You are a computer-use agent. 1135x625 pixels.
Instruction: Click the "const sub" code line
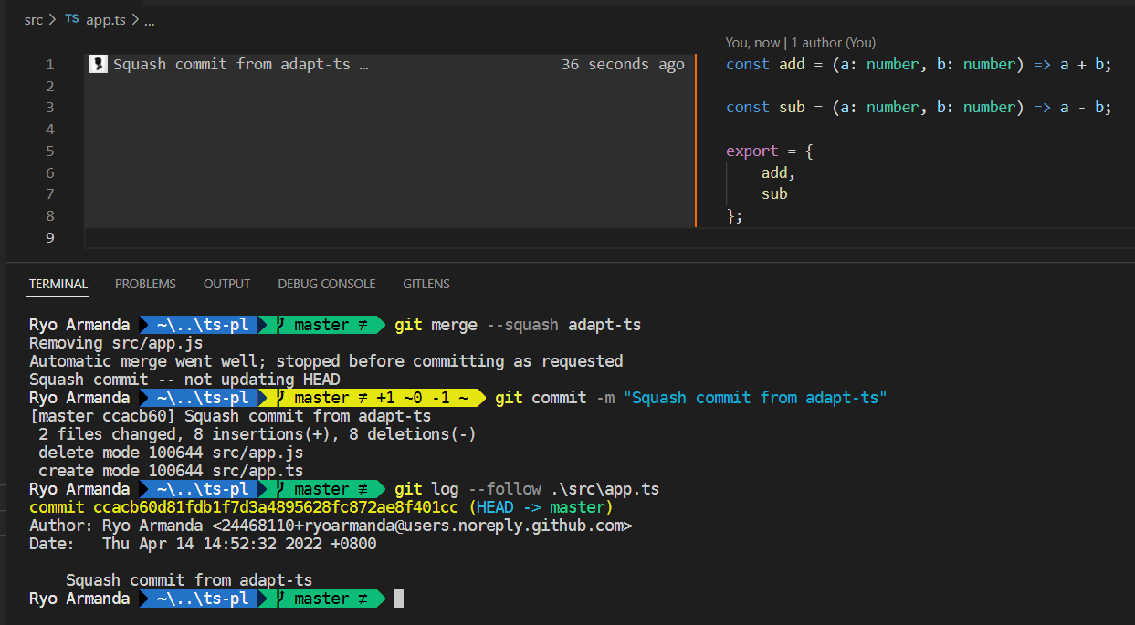pos(919,107)
